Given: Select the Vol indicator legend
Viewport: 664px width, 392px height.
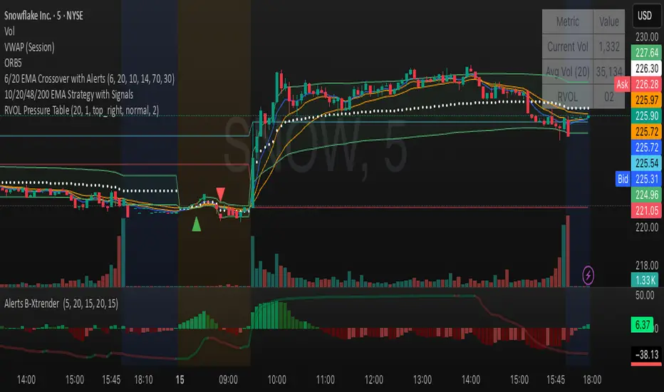Looking at the screenshot, I should pos(9,31).
